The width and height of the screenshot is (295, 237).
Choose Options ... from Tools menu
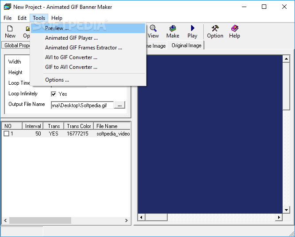click(88, 80)
